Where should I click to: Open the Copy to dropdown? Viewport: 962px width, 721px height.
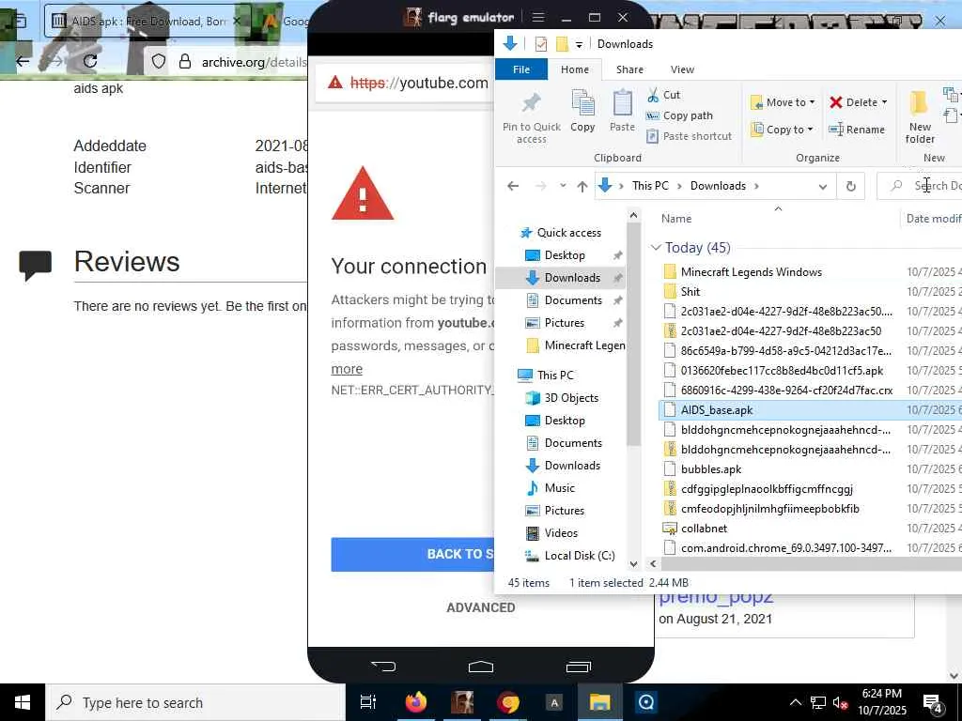pyautogui.click(x=783, y=130)
